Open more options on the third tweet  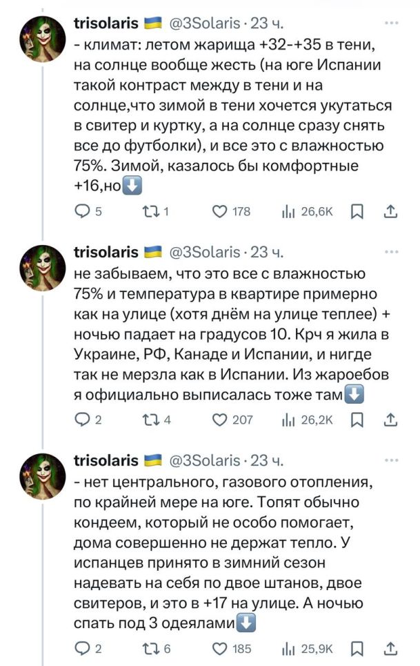point(392,460)
